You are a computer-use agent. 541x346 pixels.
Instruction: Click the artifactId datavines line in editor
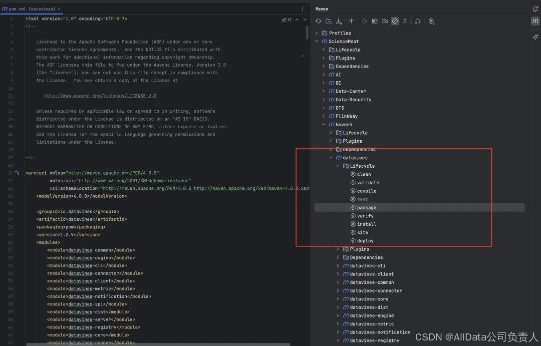82,219
